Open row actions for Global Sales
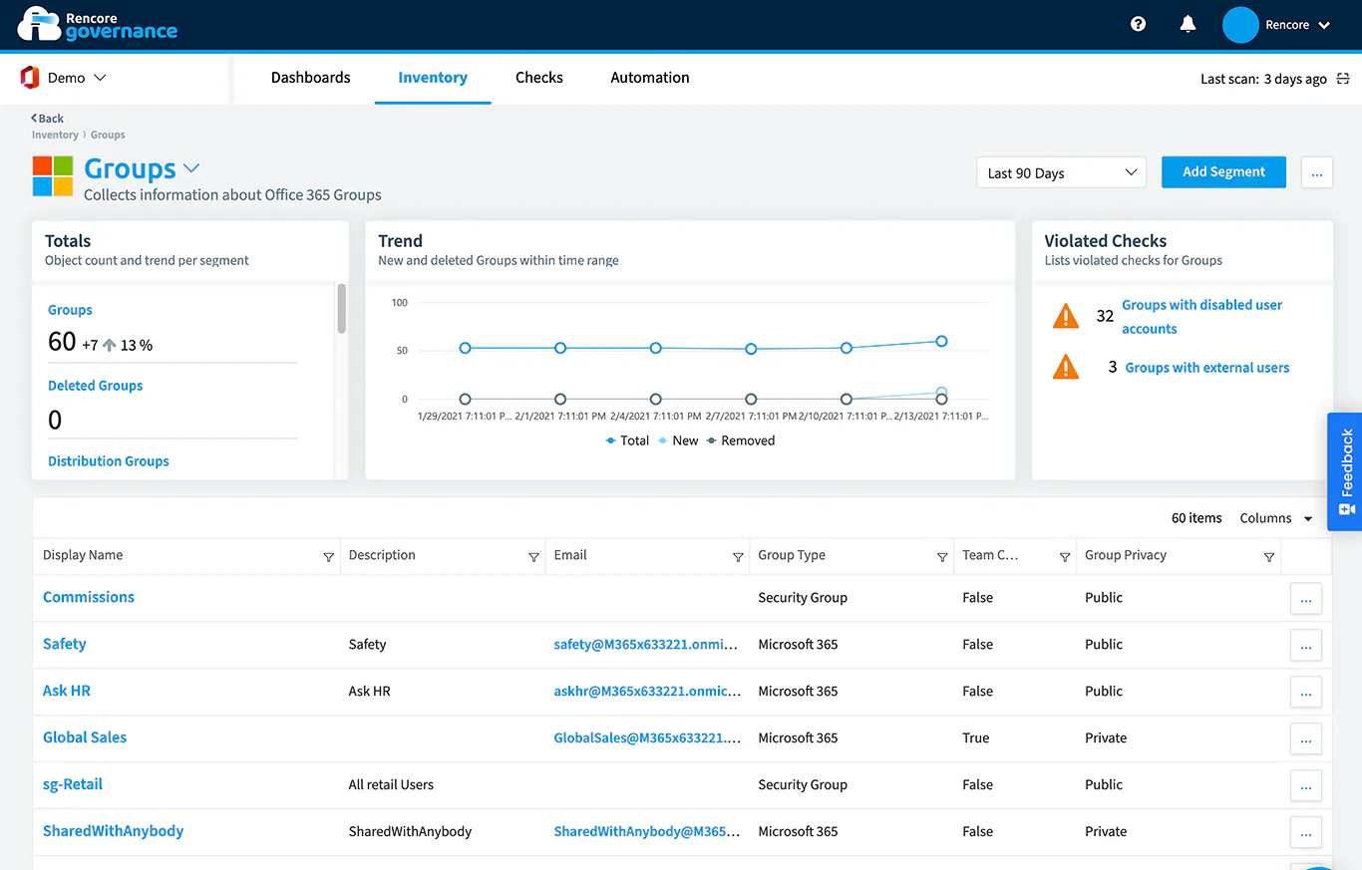 pyautogui.click(x=1305, y=739)
